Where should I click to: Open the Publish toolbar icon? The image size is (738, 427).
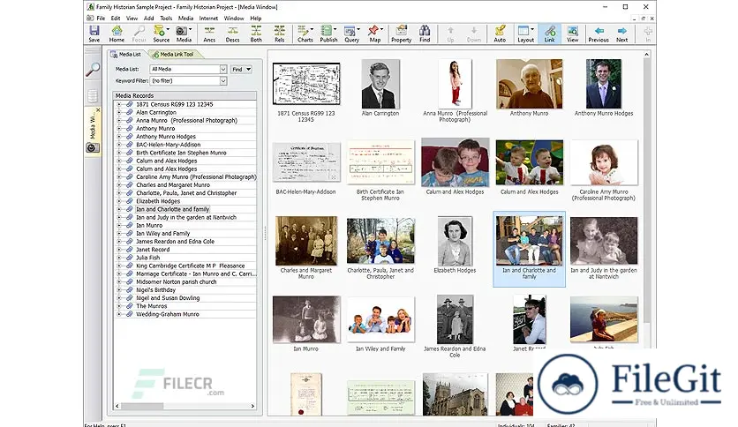[x=328, y=34]
